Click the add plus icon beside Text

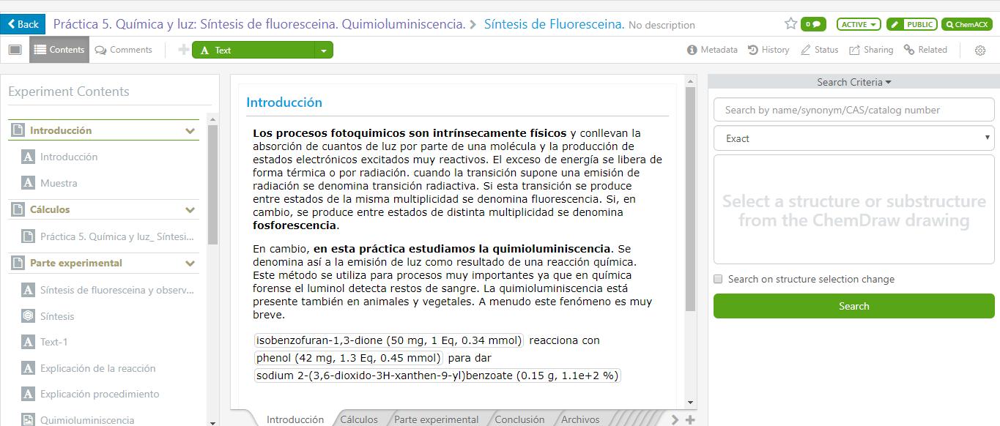(183, 50)
